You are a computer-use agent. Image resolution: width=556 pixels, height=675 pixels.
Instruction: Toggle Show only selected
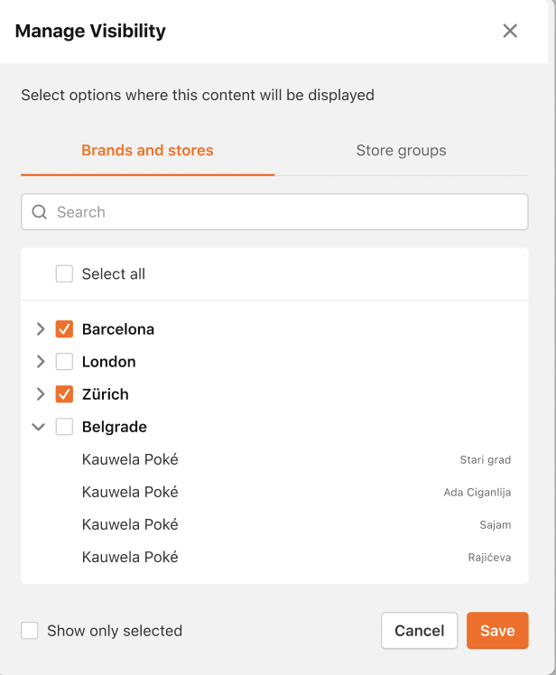30,631
